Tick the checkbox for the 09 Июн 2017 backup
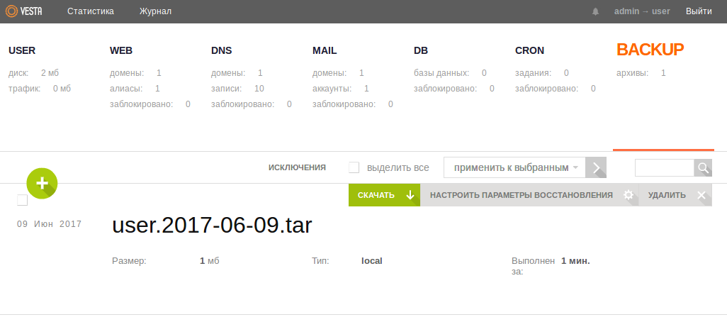Screen dimensions: 727x327 pos(22,200)
